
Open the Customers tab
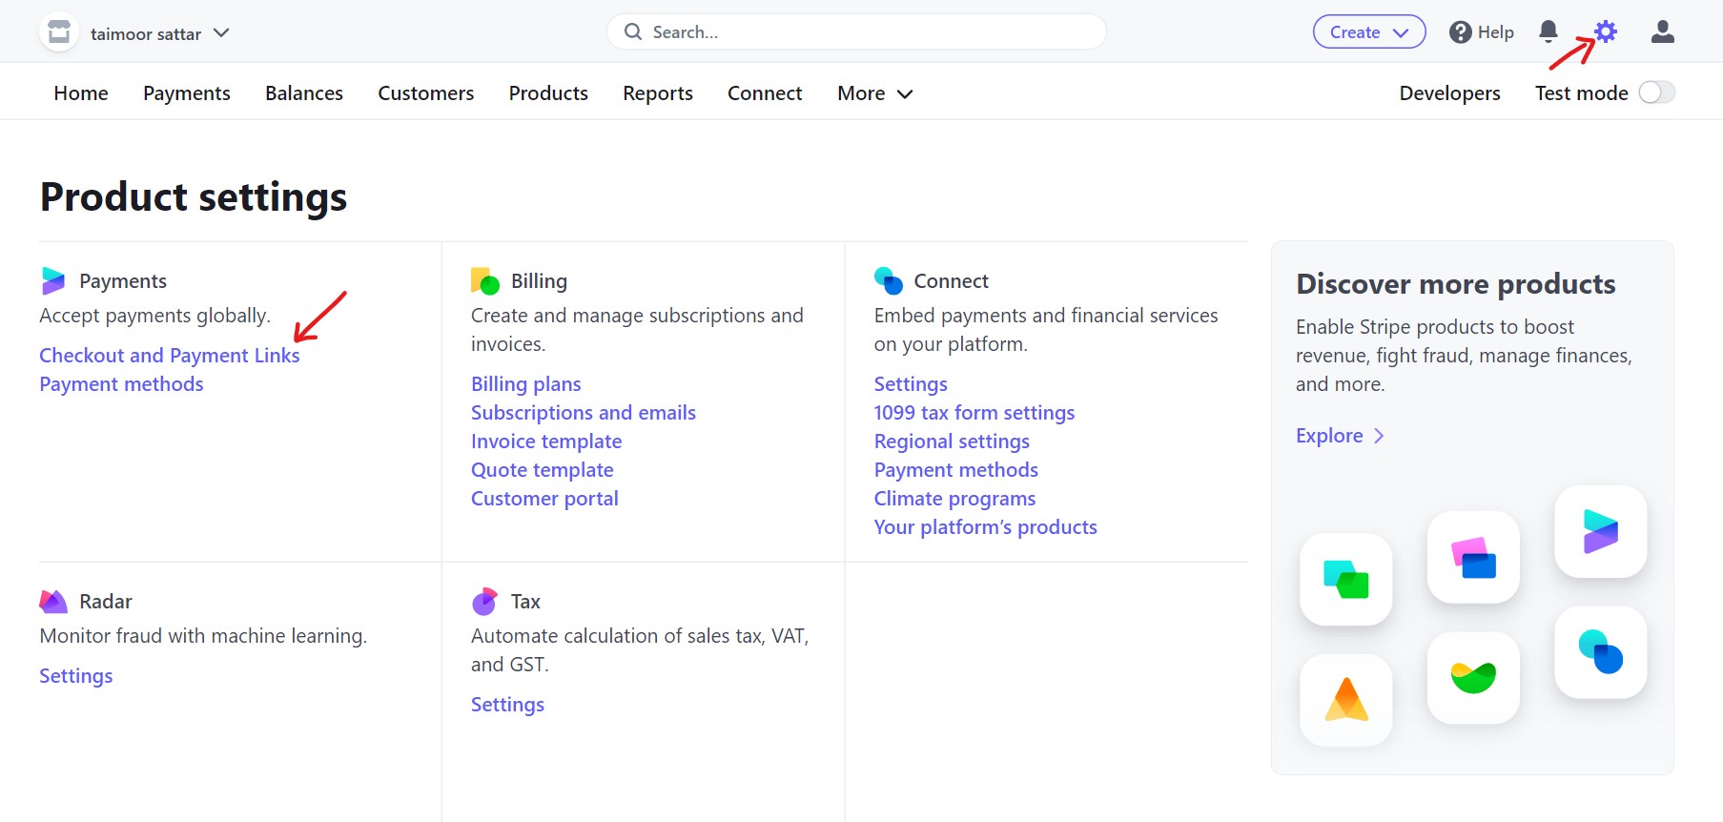tap(426, 93)
